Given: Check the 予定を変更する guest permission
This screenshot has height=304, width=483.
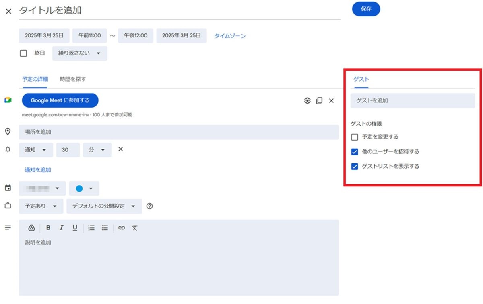Looking at the screenshot, I should (x=355, y=137).
